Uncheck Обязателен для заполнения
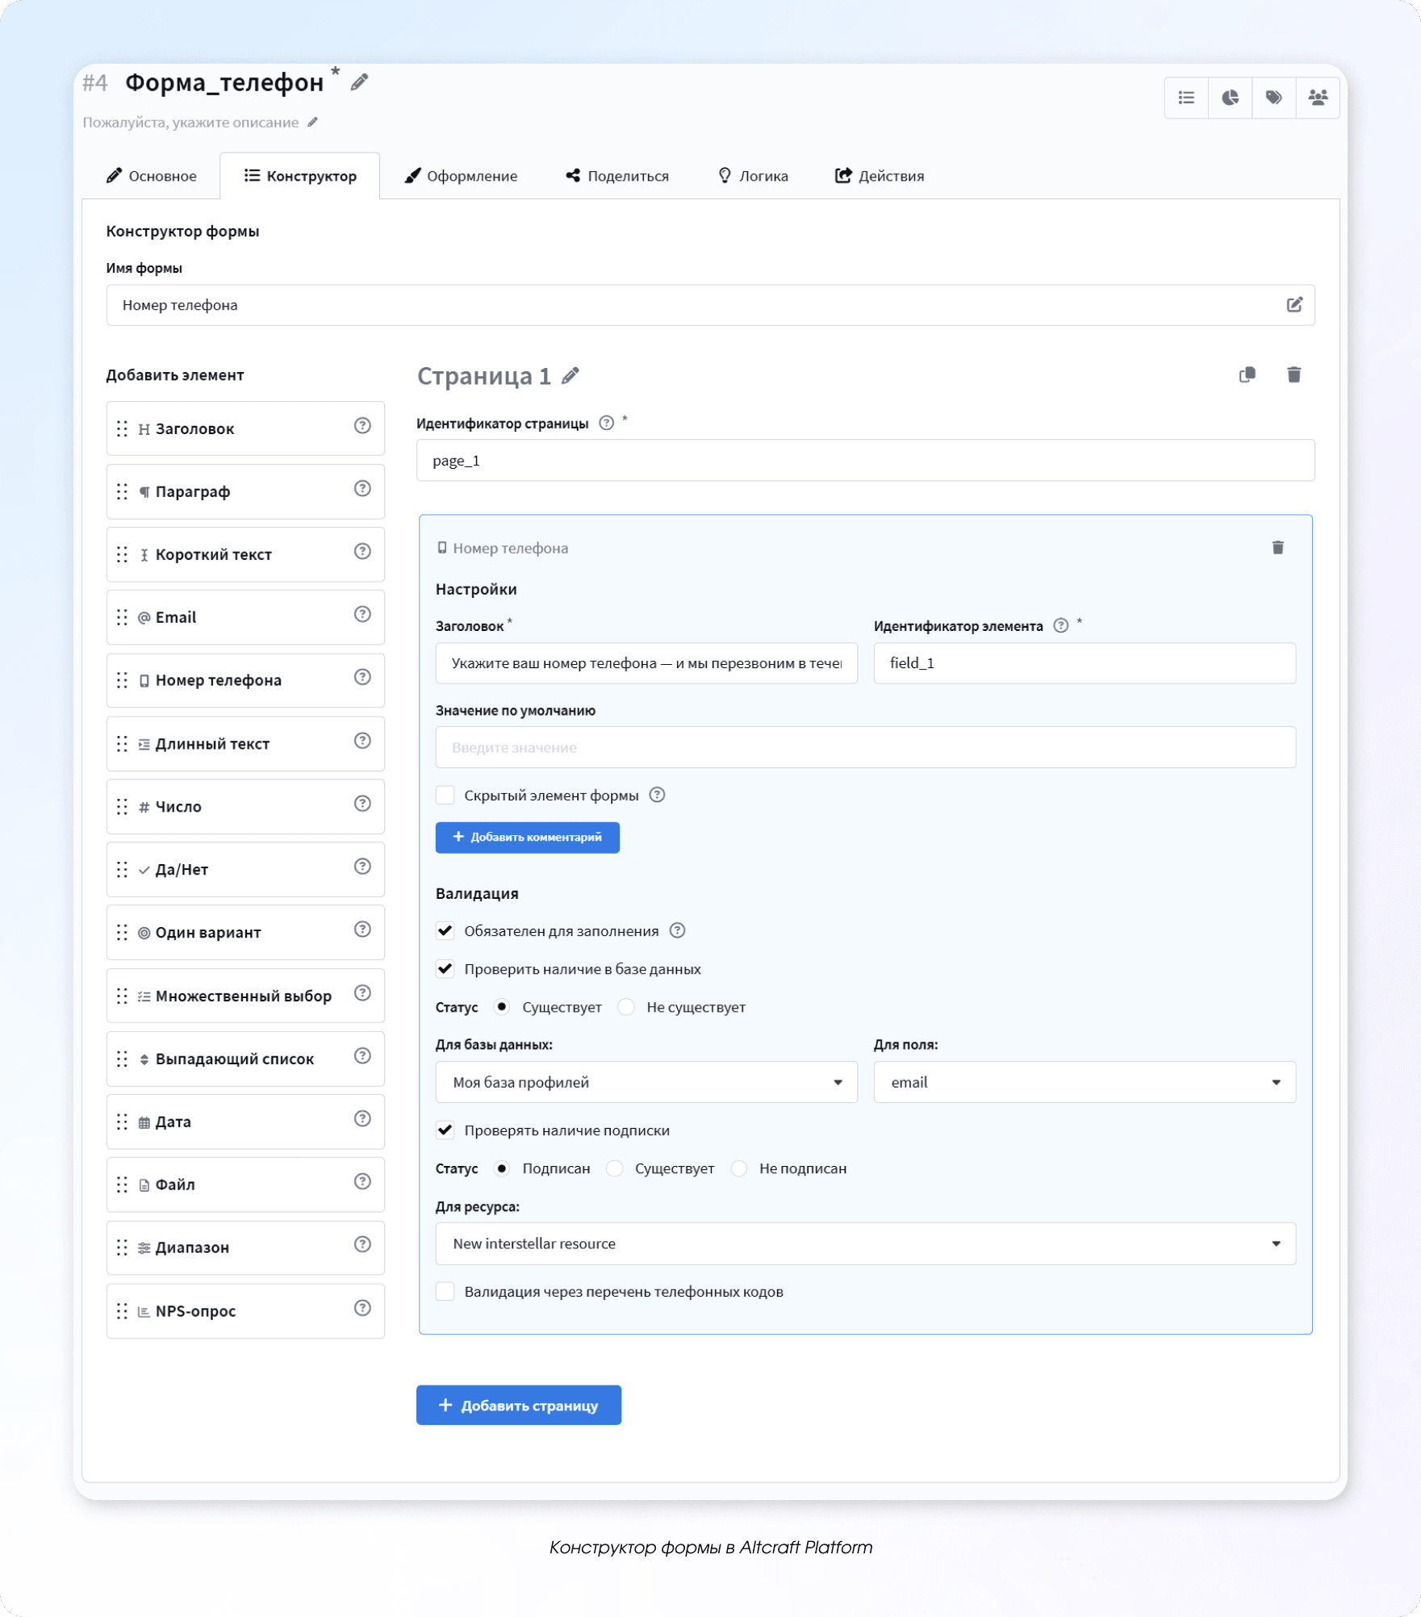This screenshot has height=1617, width=1421. coord(445,931)
